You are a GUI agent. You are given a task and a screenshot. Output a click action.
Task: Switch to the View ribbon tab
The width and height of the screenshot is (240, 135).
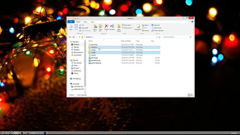click(92, 22)
